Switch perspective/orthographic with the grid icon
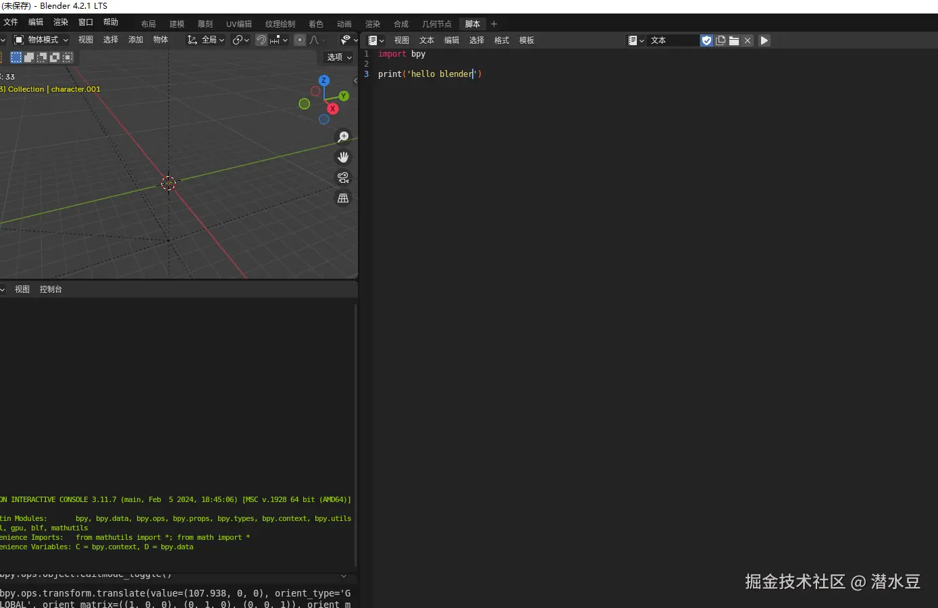Viewport: 938px width, 608px height. click(x=343, y=198)
